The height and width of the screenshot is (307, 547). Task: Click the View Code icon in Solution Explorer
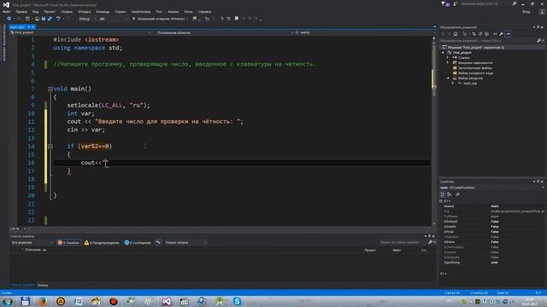coord(495,34)
